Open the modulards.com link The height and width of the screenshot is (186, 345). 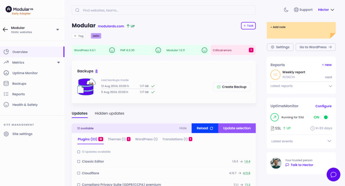point(111,26)
